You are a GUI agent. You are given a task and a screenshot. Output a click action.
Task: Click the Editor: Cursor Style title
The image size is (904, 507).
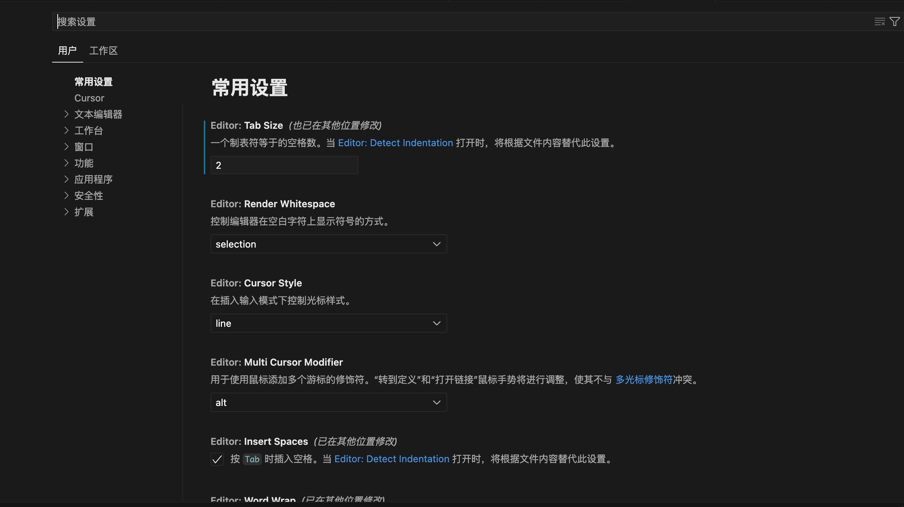(x=256, y=283)
